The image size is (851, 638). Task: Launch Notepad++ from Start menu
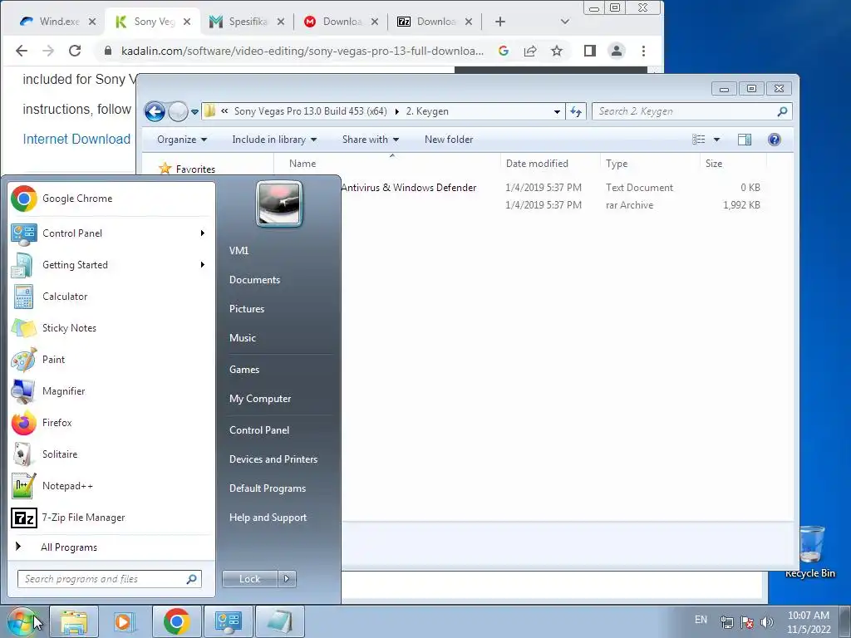pyautogui.click(x=111, y=485)
